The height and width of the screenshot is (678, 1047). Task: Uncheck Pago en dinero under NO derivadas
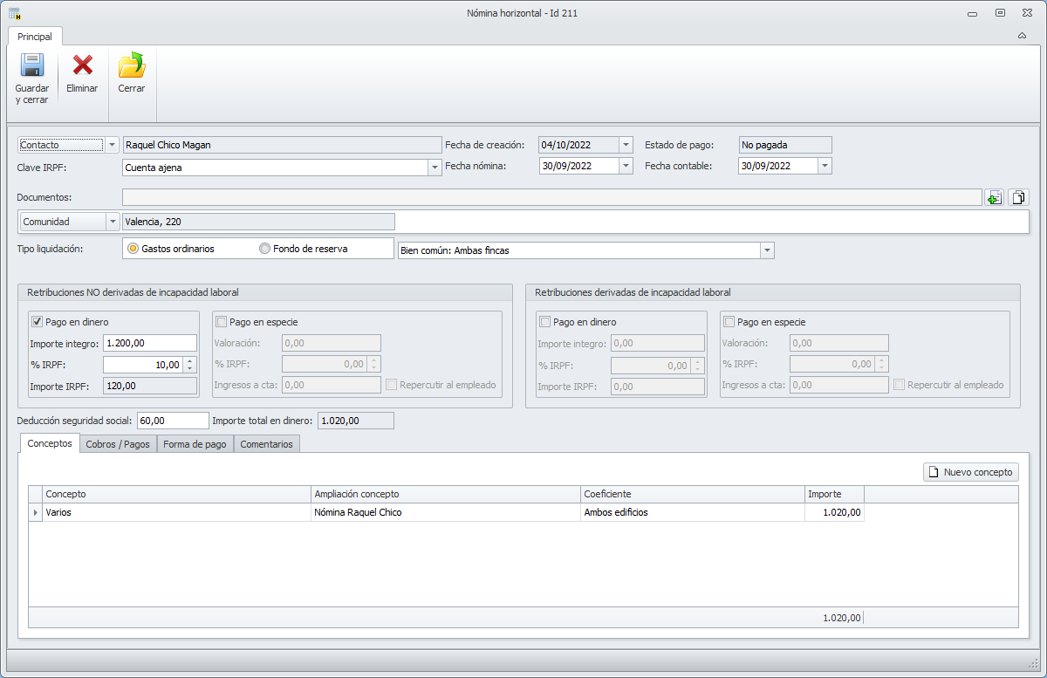[37, 322]
